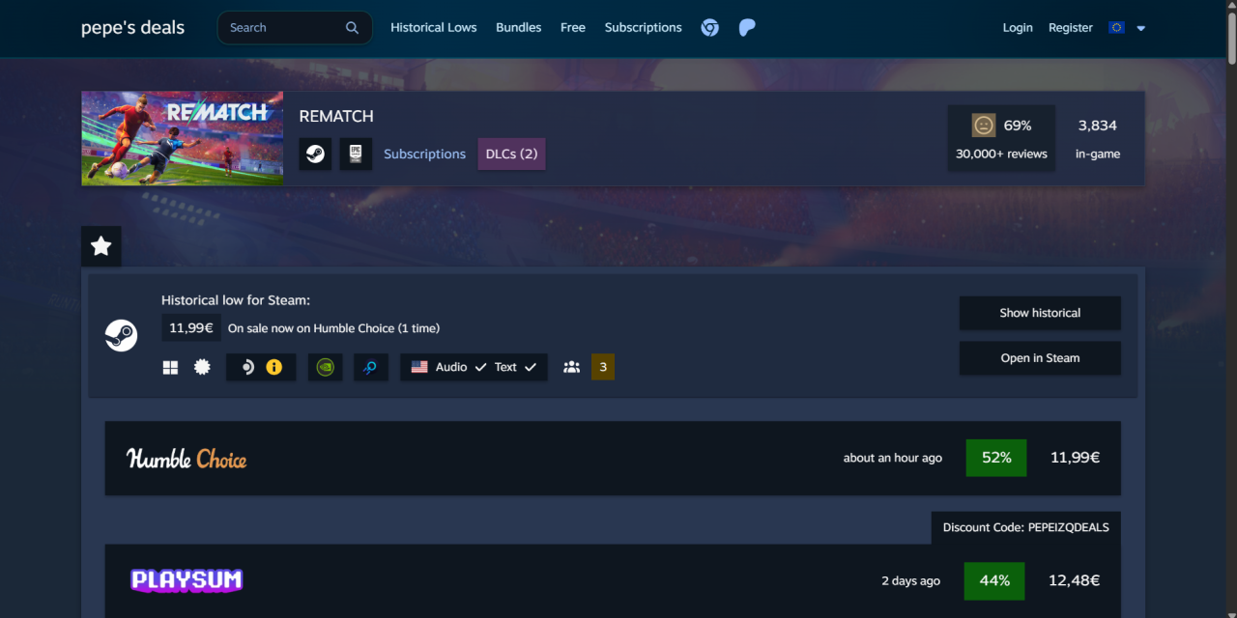Open the Humble Choice deal row
This screenshot has width=1237, height=618.
[x=613, y=458]
